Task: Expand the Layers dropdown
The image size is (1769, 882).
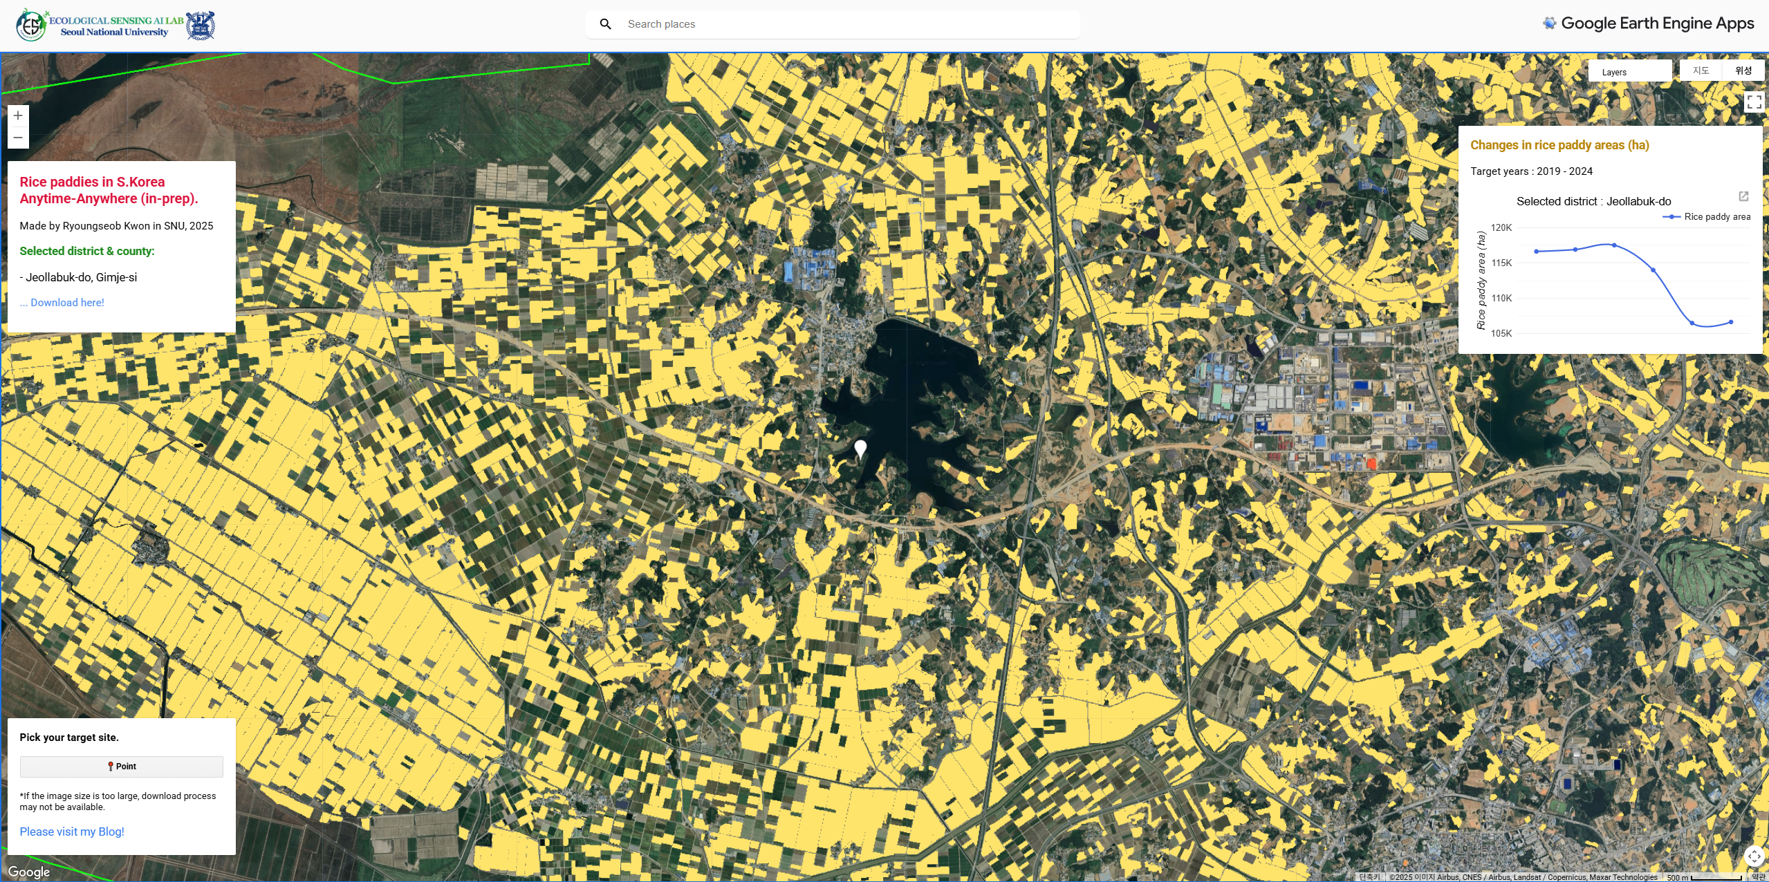Action: click(x=1629, y=72)
